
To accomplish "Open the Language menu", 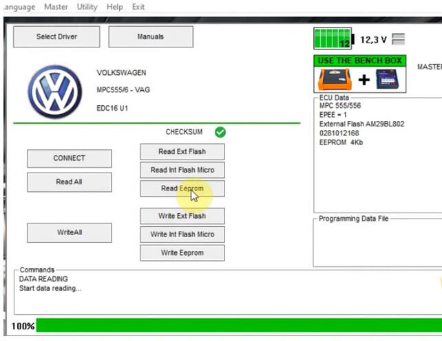I will click(19, 7).
